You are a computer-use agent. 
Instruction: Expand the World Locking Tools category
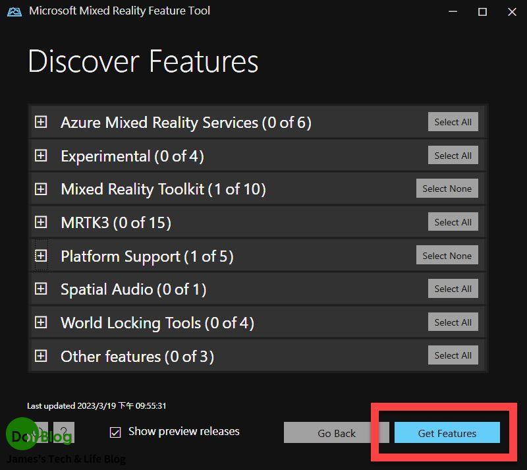point(41,322)
